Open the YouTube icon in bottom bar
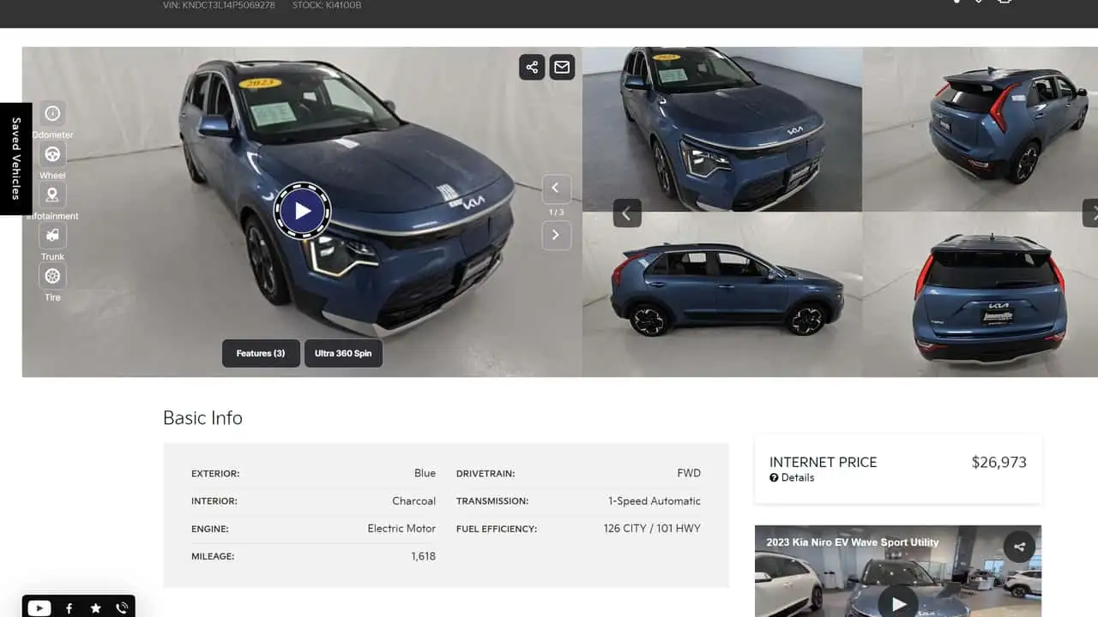 point(39,608)
